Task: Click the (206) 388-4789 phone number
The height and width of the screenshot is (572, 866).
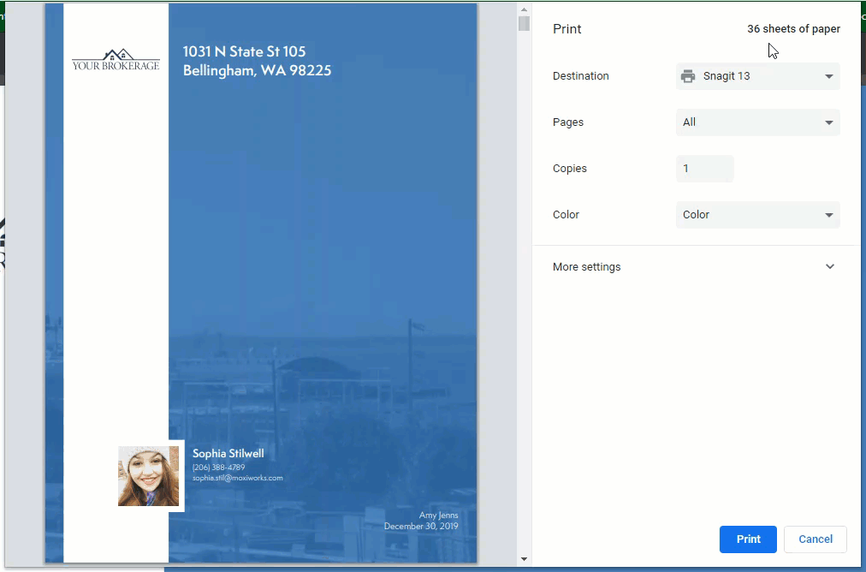Action: coord(218,468)
